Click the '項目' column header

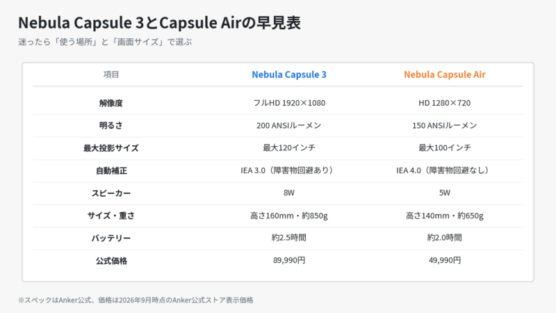click(x=111, y=74)
